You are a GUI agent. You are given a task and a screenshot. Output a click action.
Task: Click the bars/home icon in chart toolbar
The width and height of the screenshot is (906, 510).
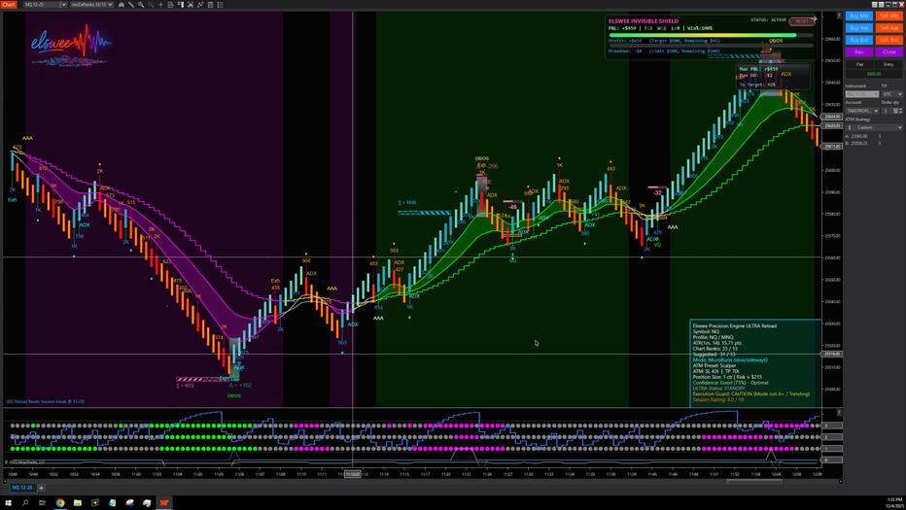(122, 5)
